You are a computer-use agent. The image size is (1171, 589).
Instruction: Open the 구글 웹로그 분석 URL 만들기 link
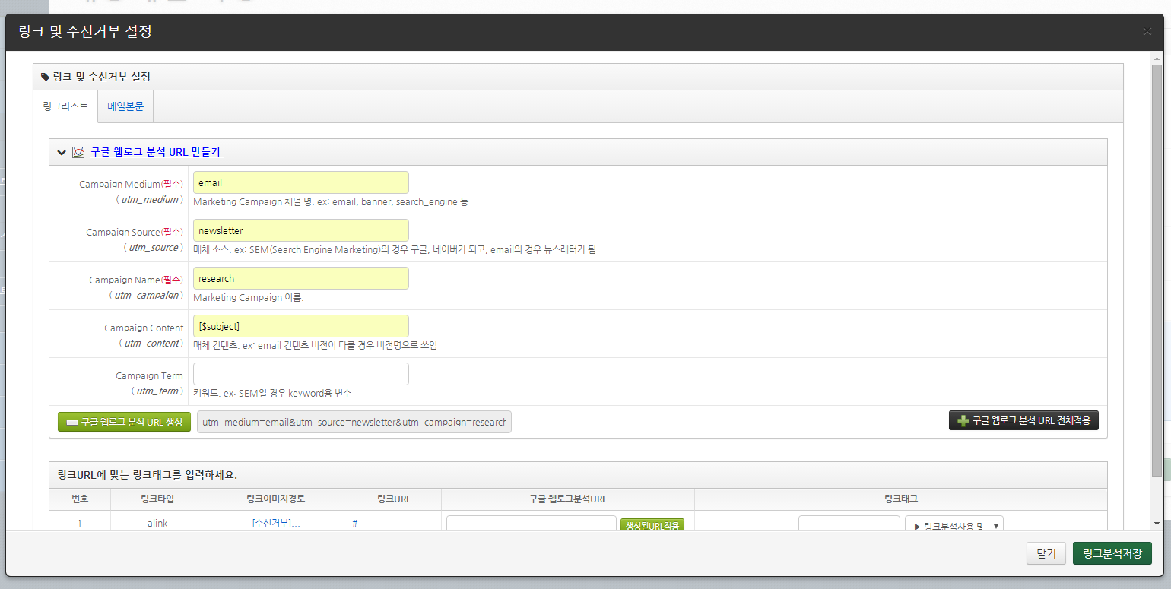coord(156,152)
